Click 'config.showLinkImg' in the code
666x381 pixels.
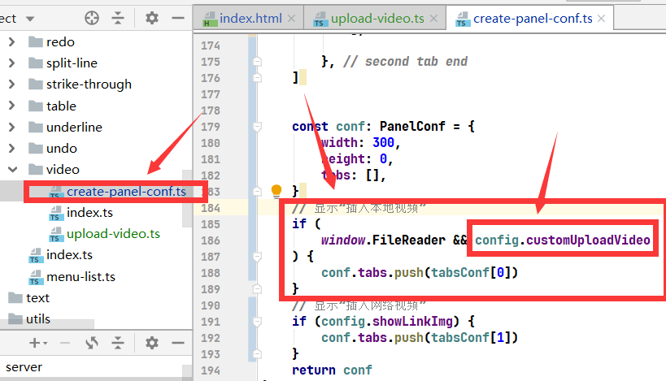pyautogui.click(x=386, y=322)
